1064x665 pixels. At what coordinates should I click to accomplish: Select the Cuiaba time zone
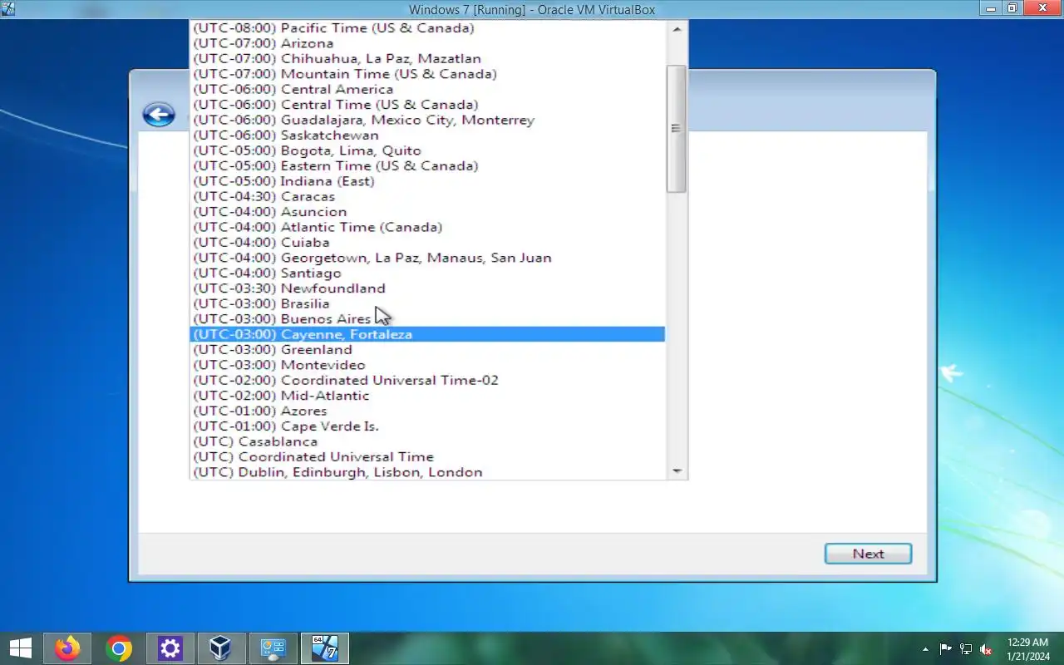pyautogui.click(x=427, y=243)
